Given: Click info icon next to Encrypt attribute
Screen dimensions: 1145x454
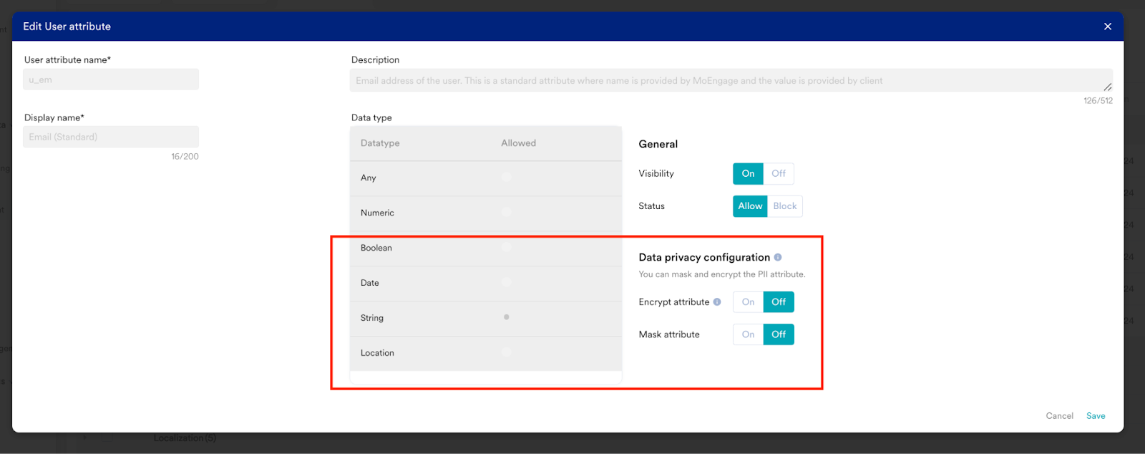Looking at the screenshot, I should [x=717, y=302].
